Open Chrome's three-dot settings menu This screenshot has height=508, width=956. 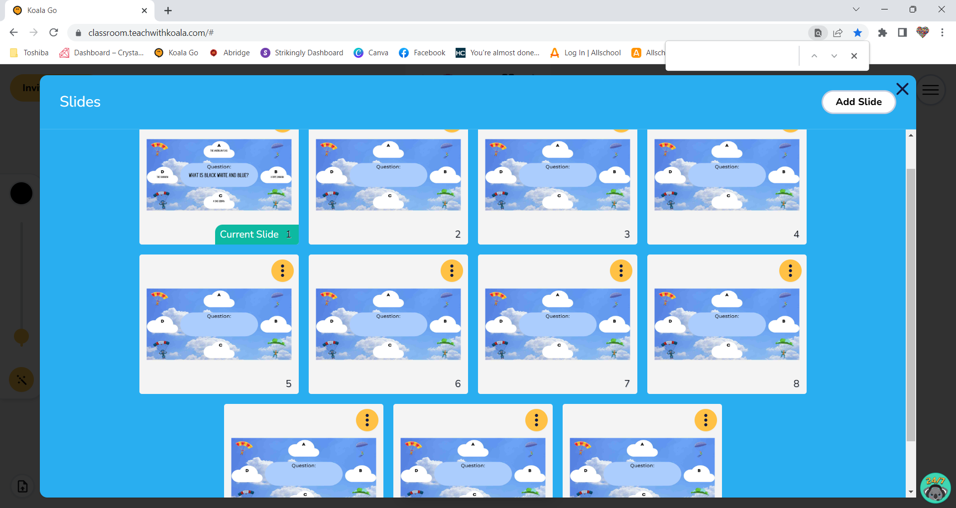tap(942, 32)
